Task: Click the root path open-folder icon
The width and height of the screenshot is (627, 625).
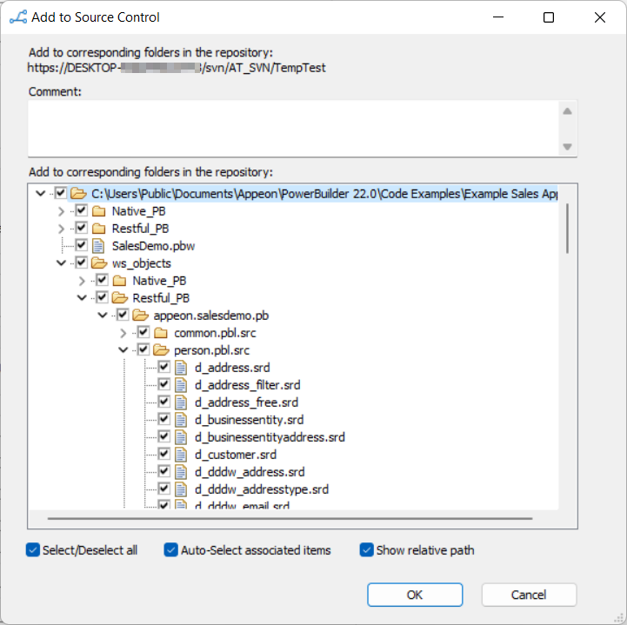Action: [x=78, y=194]
